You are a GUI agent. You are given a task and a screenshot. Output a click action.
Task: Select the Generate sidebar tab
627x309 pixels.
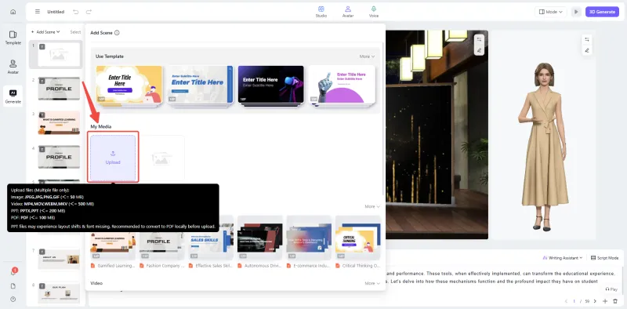[x=13, y=96]
